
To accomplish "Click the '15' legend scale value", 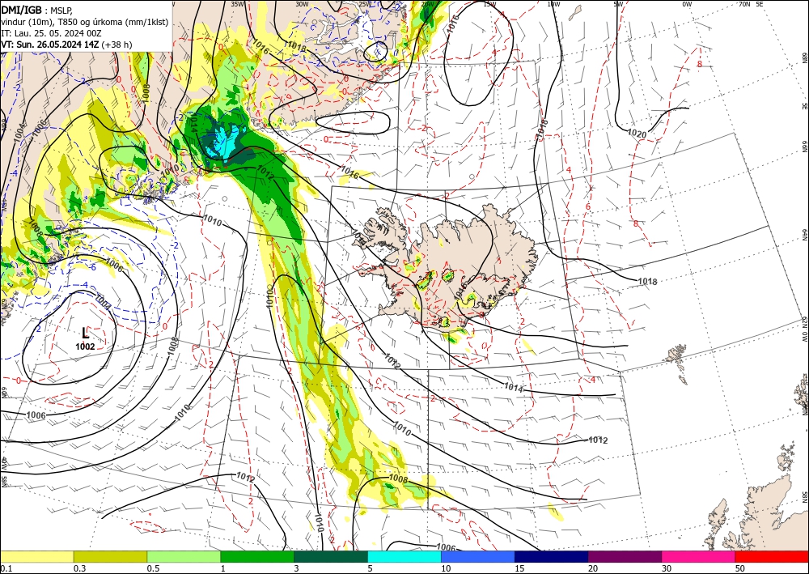I will pos(519,568).
